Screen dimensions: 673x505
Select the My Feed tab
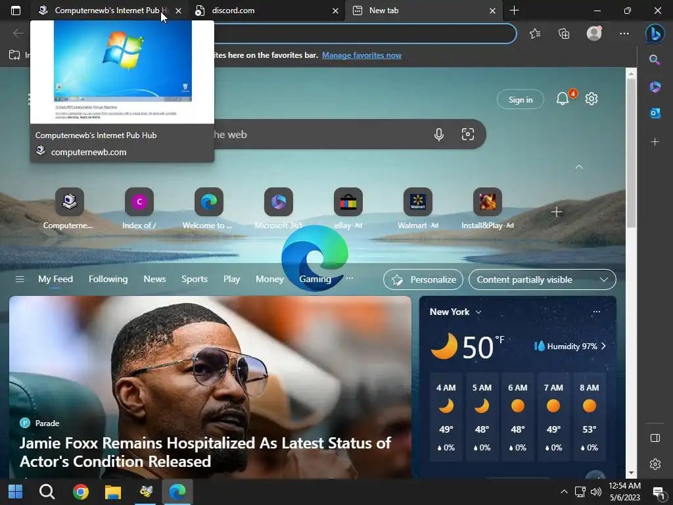(55, 279)
